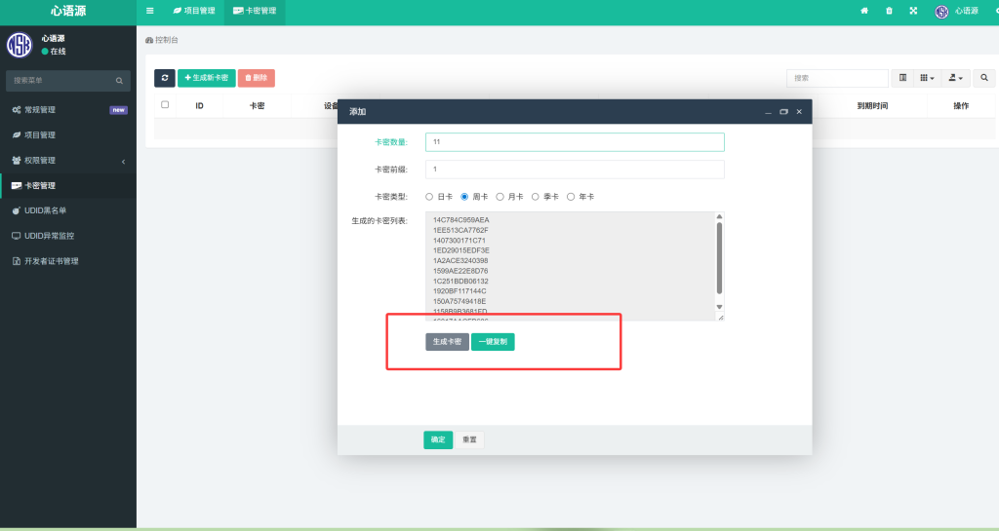Maximize the 添加 dialog
The height and width of the screenshot is (531, 999).
(783, 112)
